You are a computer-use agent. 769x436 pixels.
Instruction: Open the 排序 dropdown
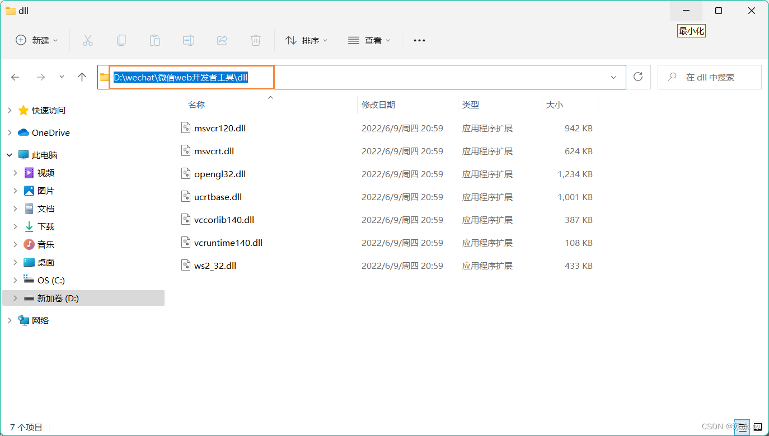pos(306,40)
